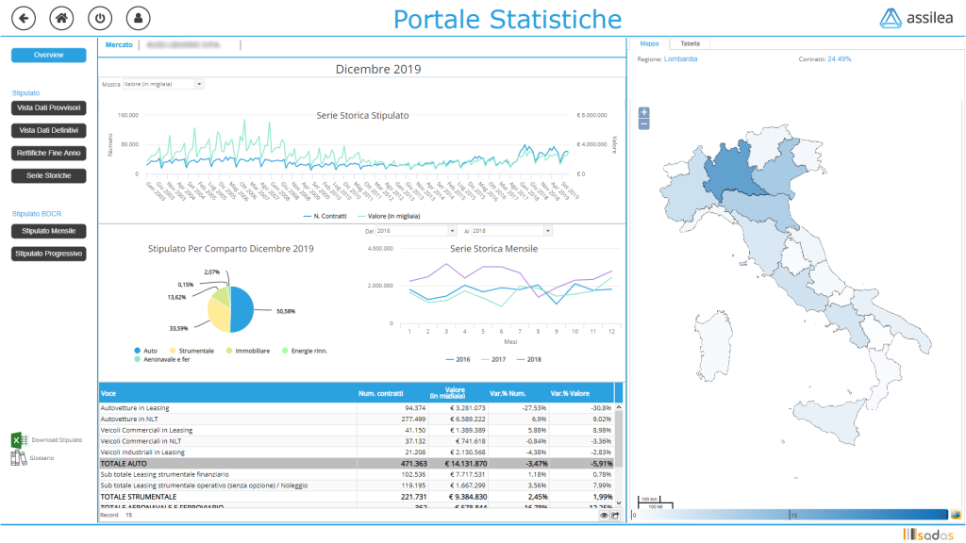Click the table scrollbar up arrow
966x543 pixels.
(619, 407)
